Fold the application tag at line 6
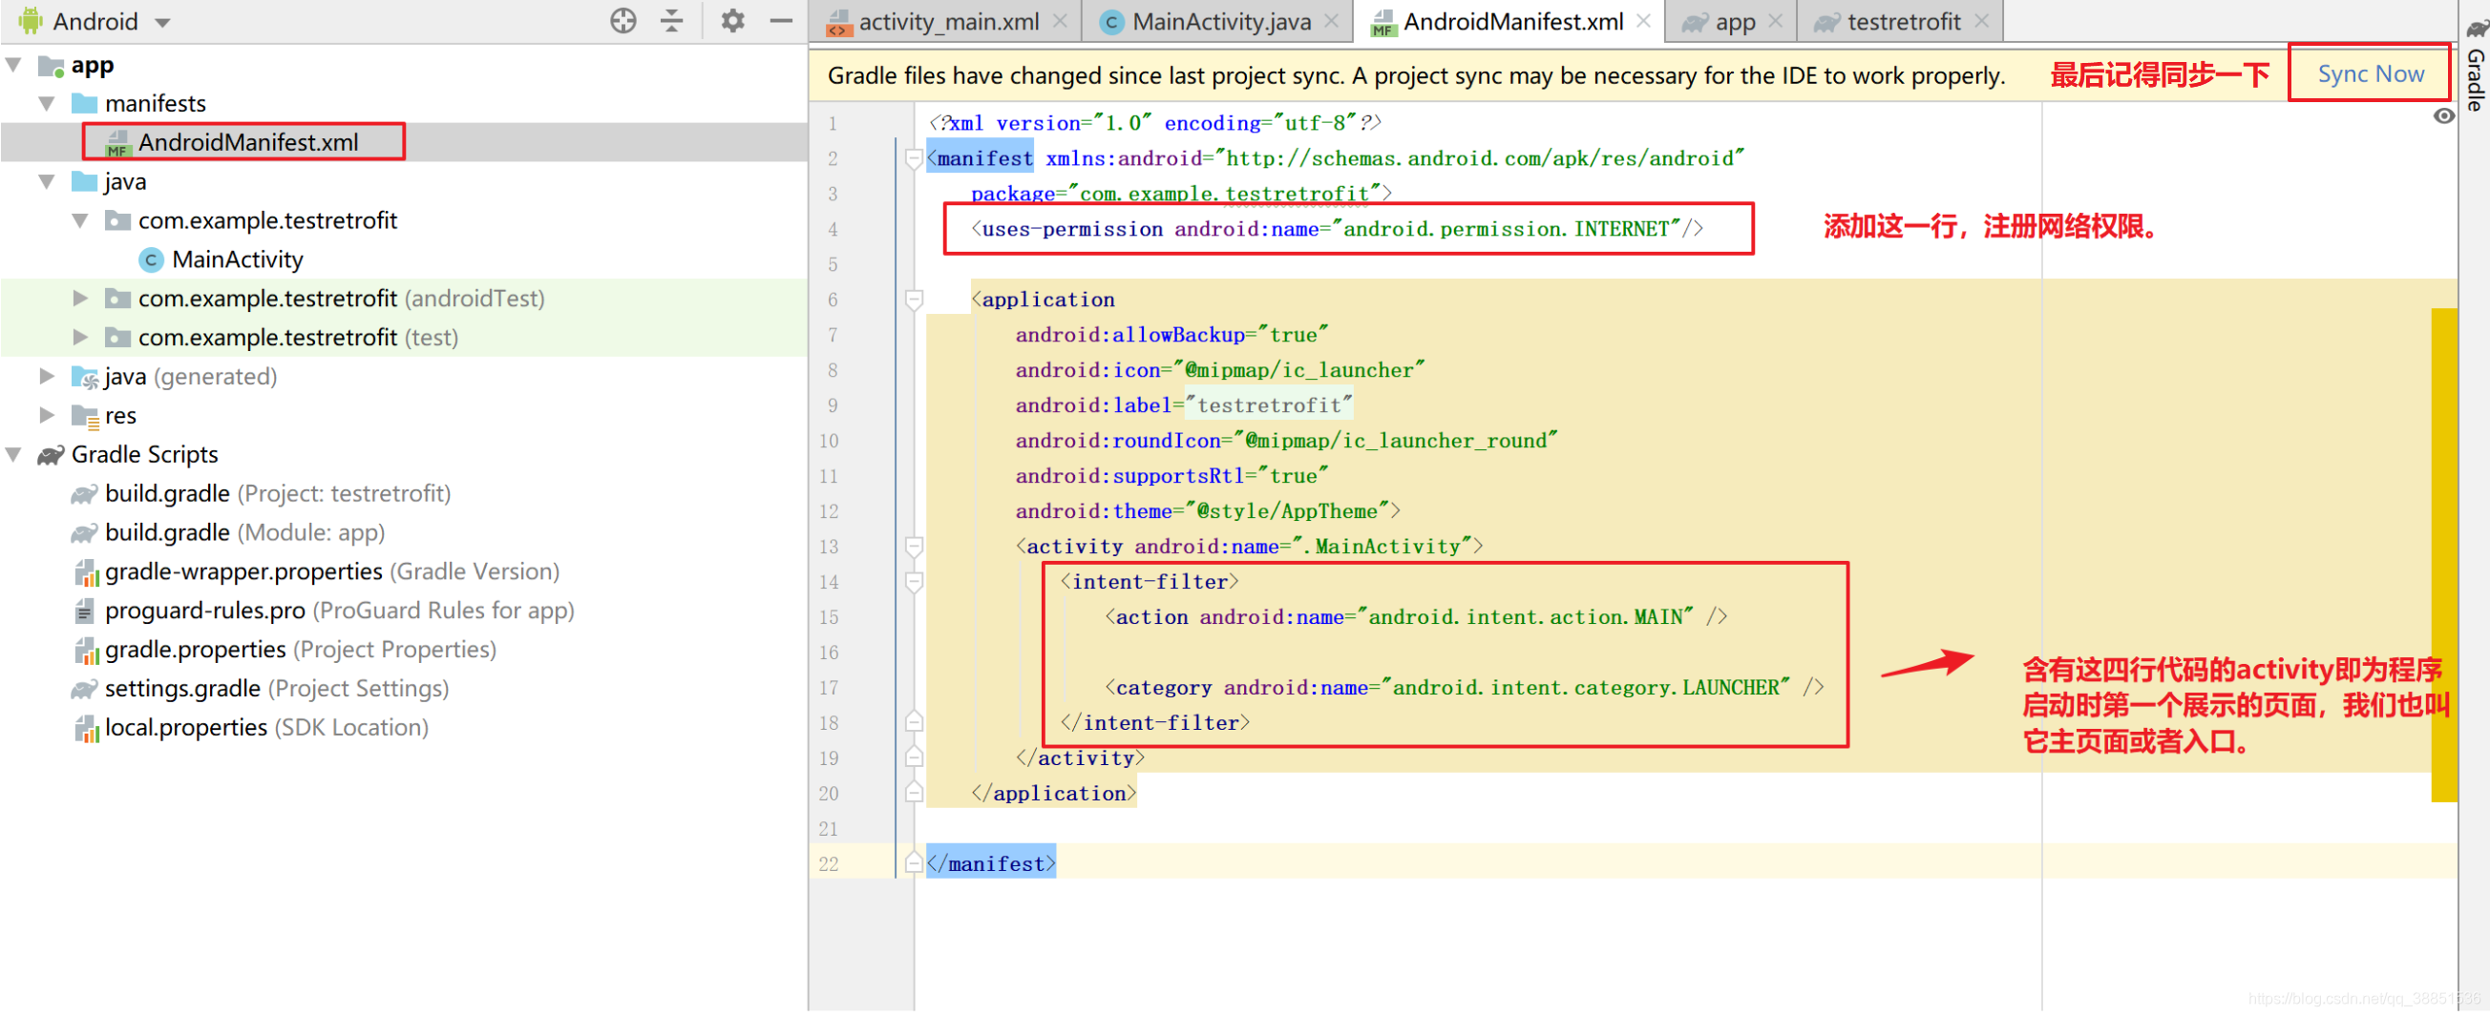Image resolution: width=2490 pixels, height=1016 pixels. pos(914,300)
